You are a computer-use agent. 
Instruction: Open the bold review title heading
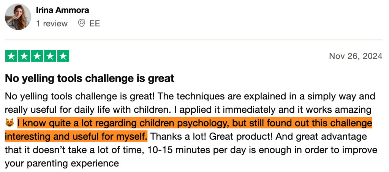(89, 79)
